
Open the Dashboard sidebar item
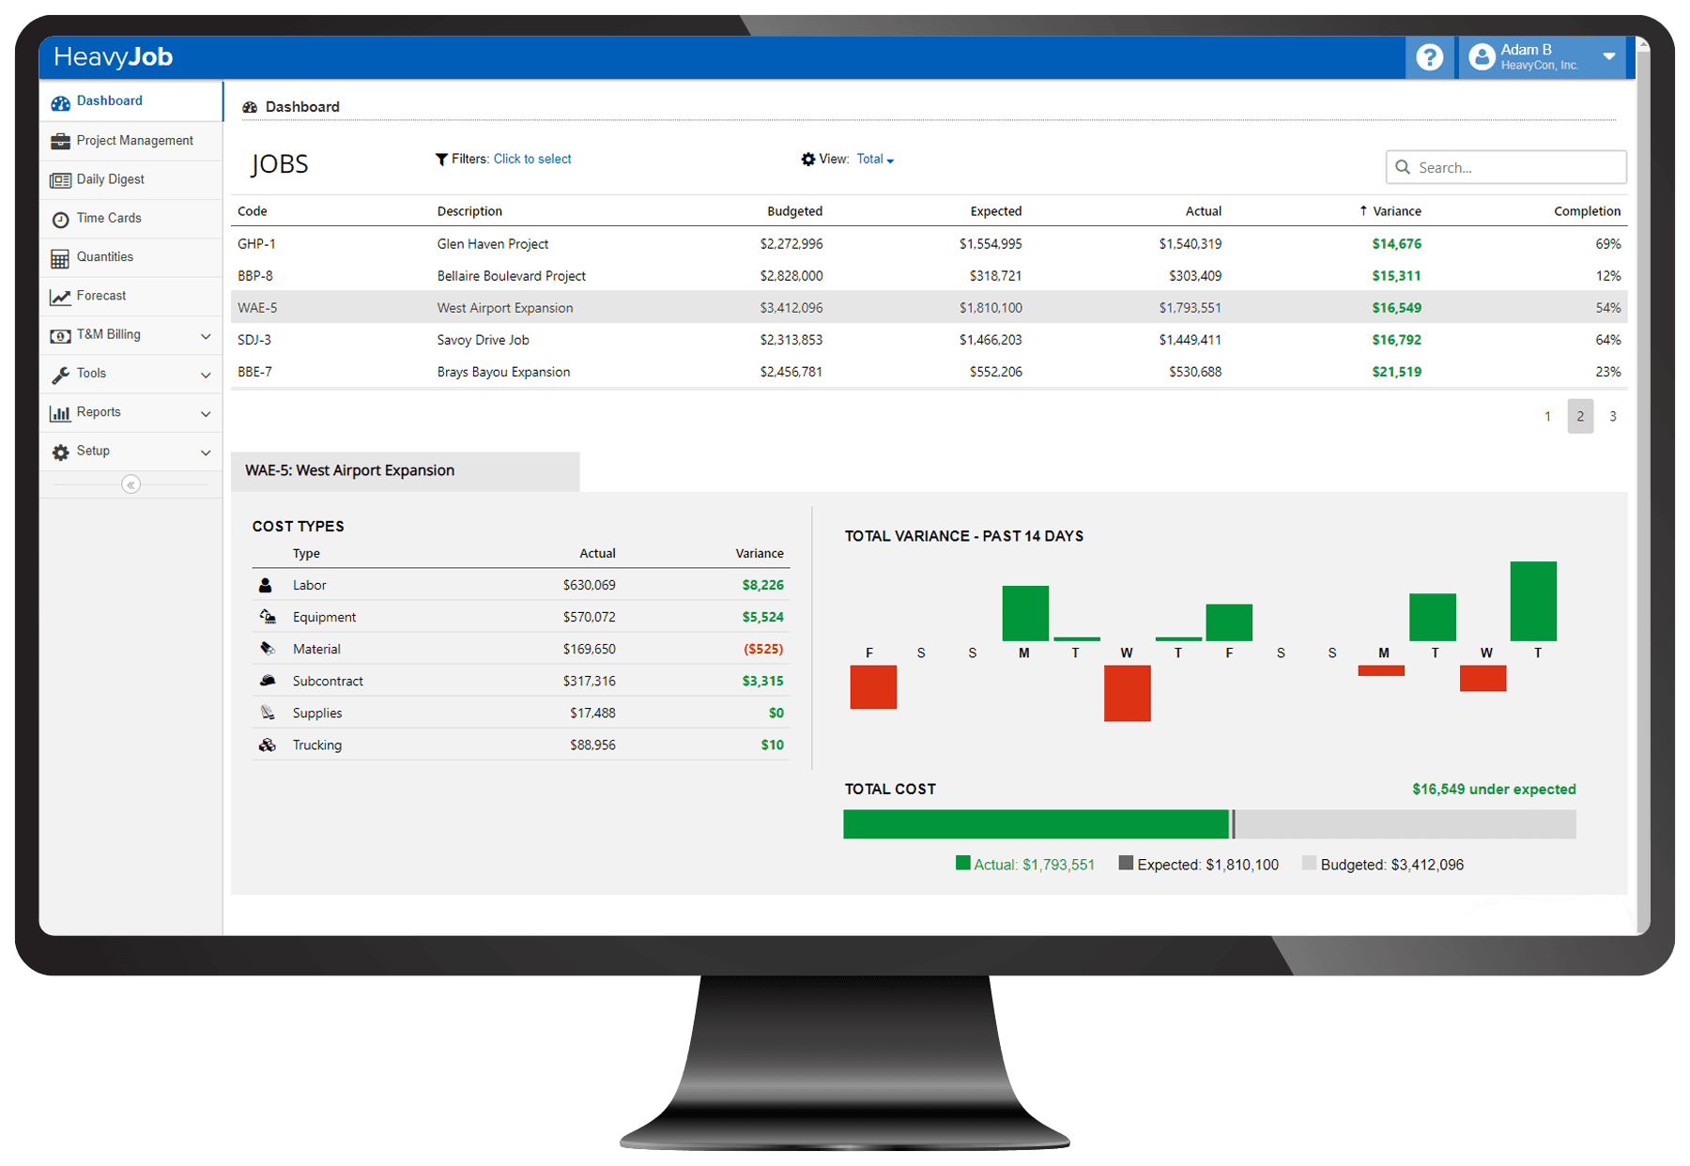tap(109, 101)
